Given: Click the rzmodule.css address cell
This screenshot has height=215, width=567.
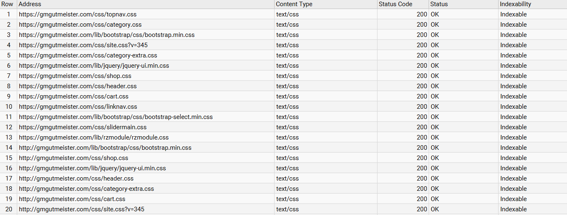Looking at the screenshot, I should 93,137.
